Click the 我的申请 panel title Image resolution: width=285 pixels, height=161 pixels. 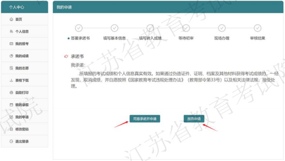[64, 7]
